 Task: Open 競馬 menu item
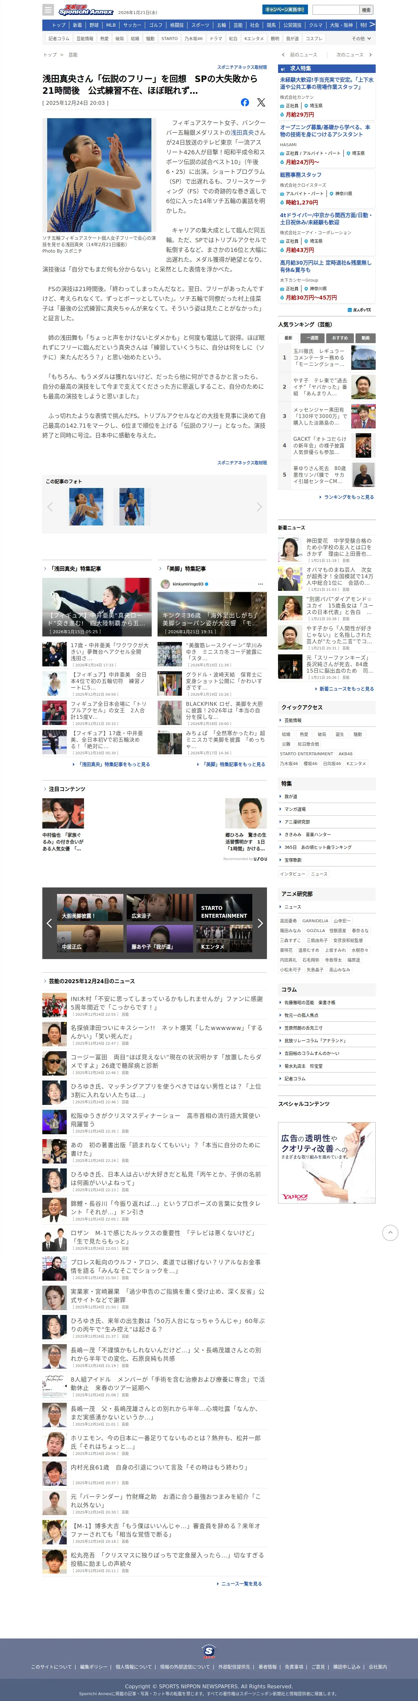coord(272,25)
